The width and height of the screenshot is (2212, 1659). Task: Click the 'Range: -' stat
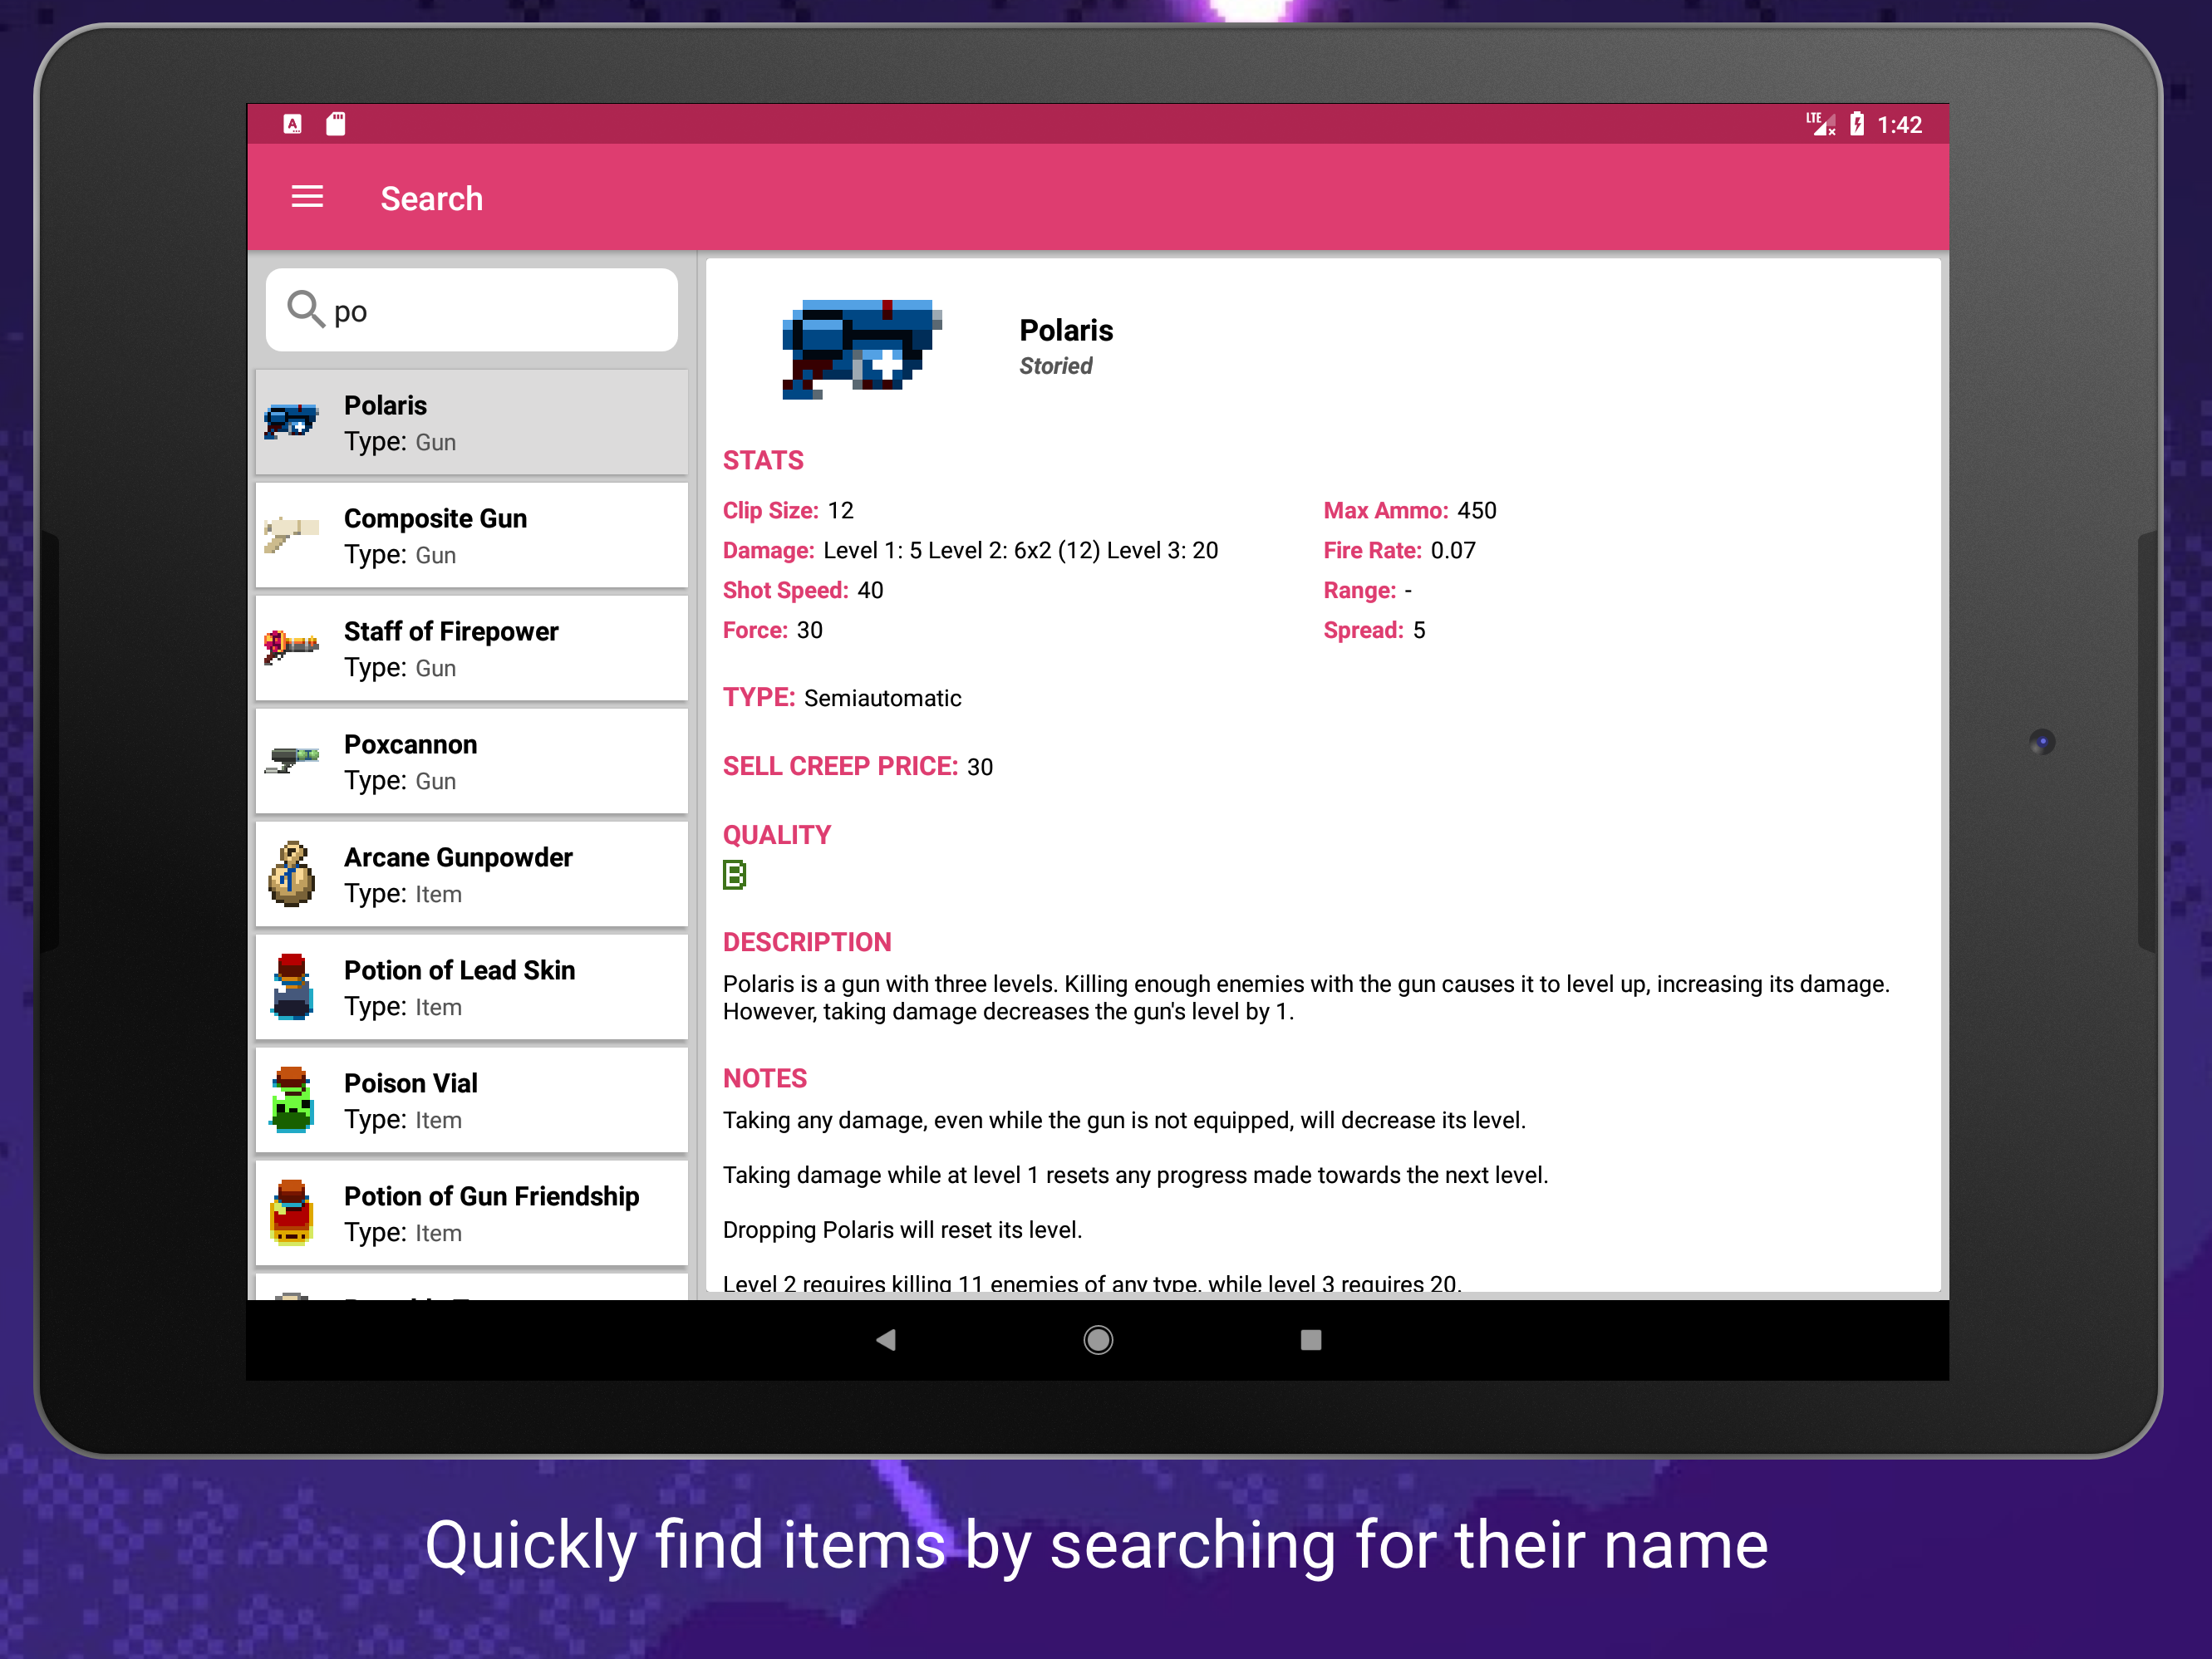(x=1367, y=590)
